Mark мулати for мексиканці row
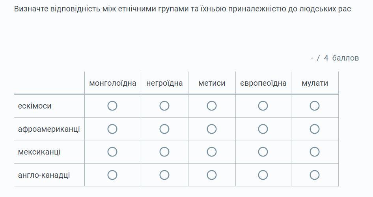The image size is (373, 197). pyautogui.click(x=315, y=152)
